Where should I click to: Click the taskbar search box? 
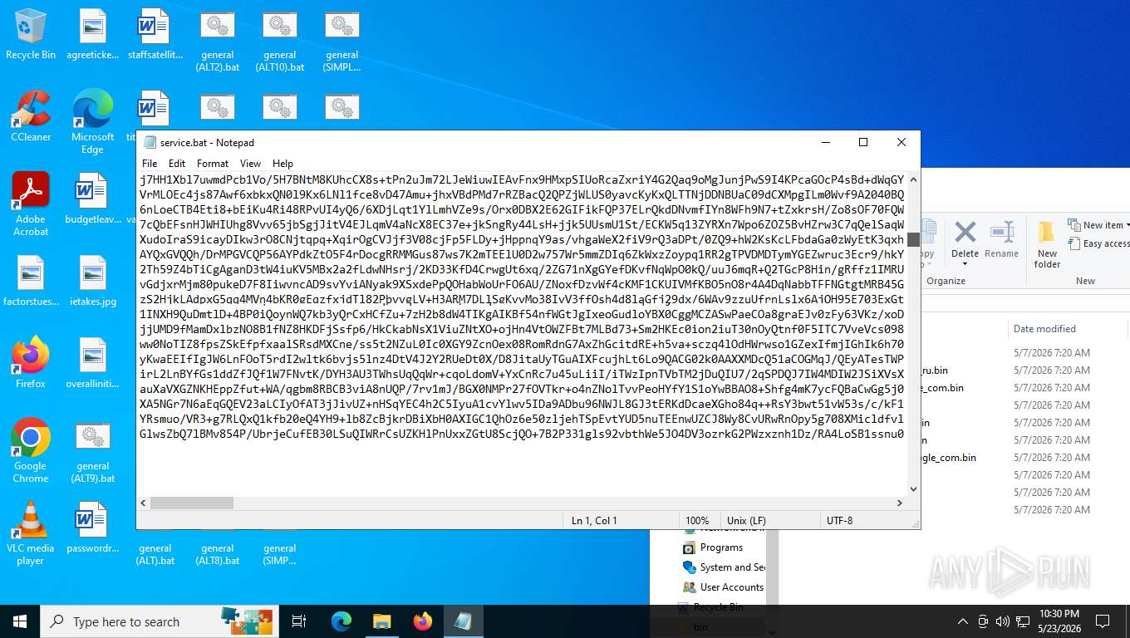158,621
